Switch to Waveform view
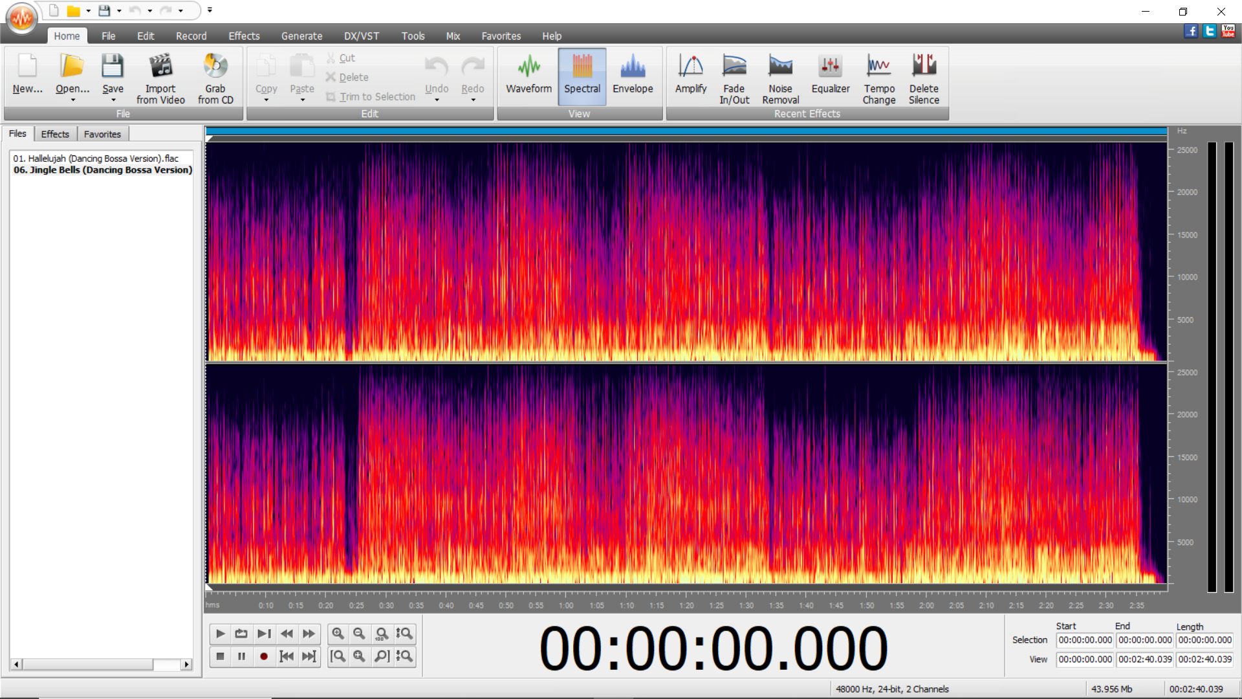The width and height of the screenshot is (1242, 699). 528,74
